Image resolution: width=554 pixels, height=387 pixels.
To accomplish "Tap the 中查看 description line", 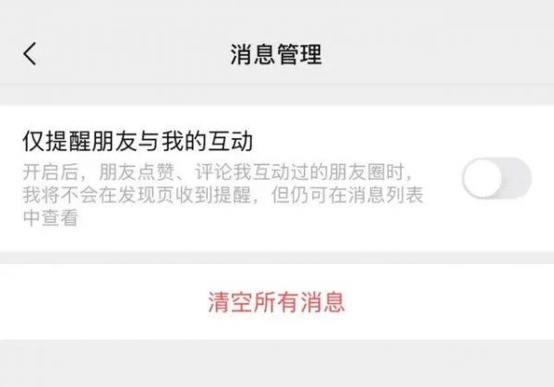I will point(50,217).
